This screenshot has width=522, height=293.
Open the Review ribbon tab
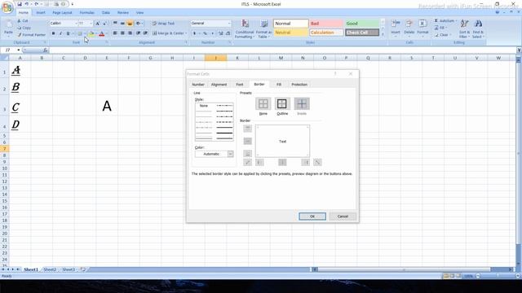(123, 13)
